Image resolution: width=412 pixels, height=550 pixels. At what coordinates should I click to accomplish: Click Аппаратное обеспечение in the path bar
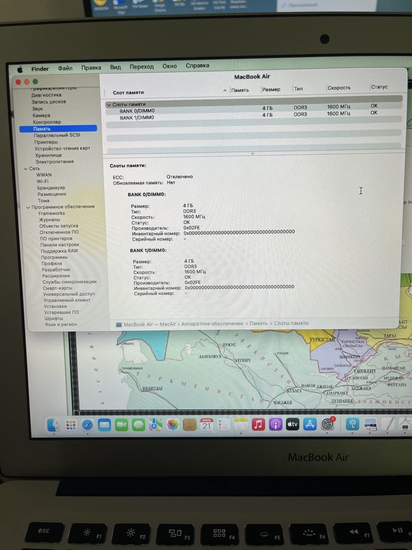212,324
